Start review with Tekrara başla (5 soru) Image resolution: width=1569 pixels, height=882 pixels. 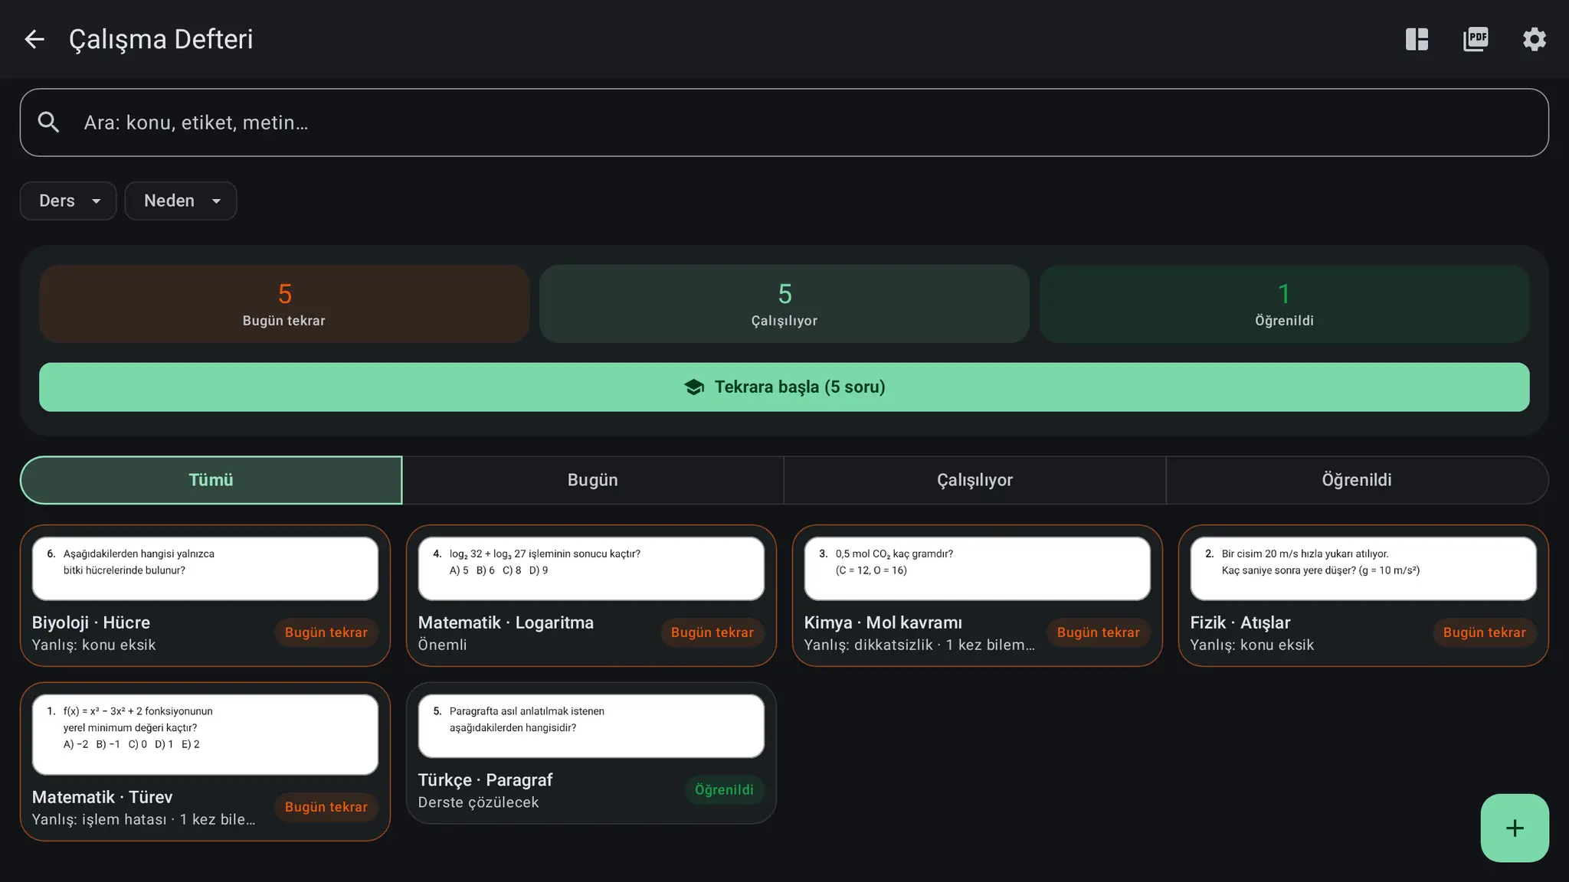(x=784, y=387)
